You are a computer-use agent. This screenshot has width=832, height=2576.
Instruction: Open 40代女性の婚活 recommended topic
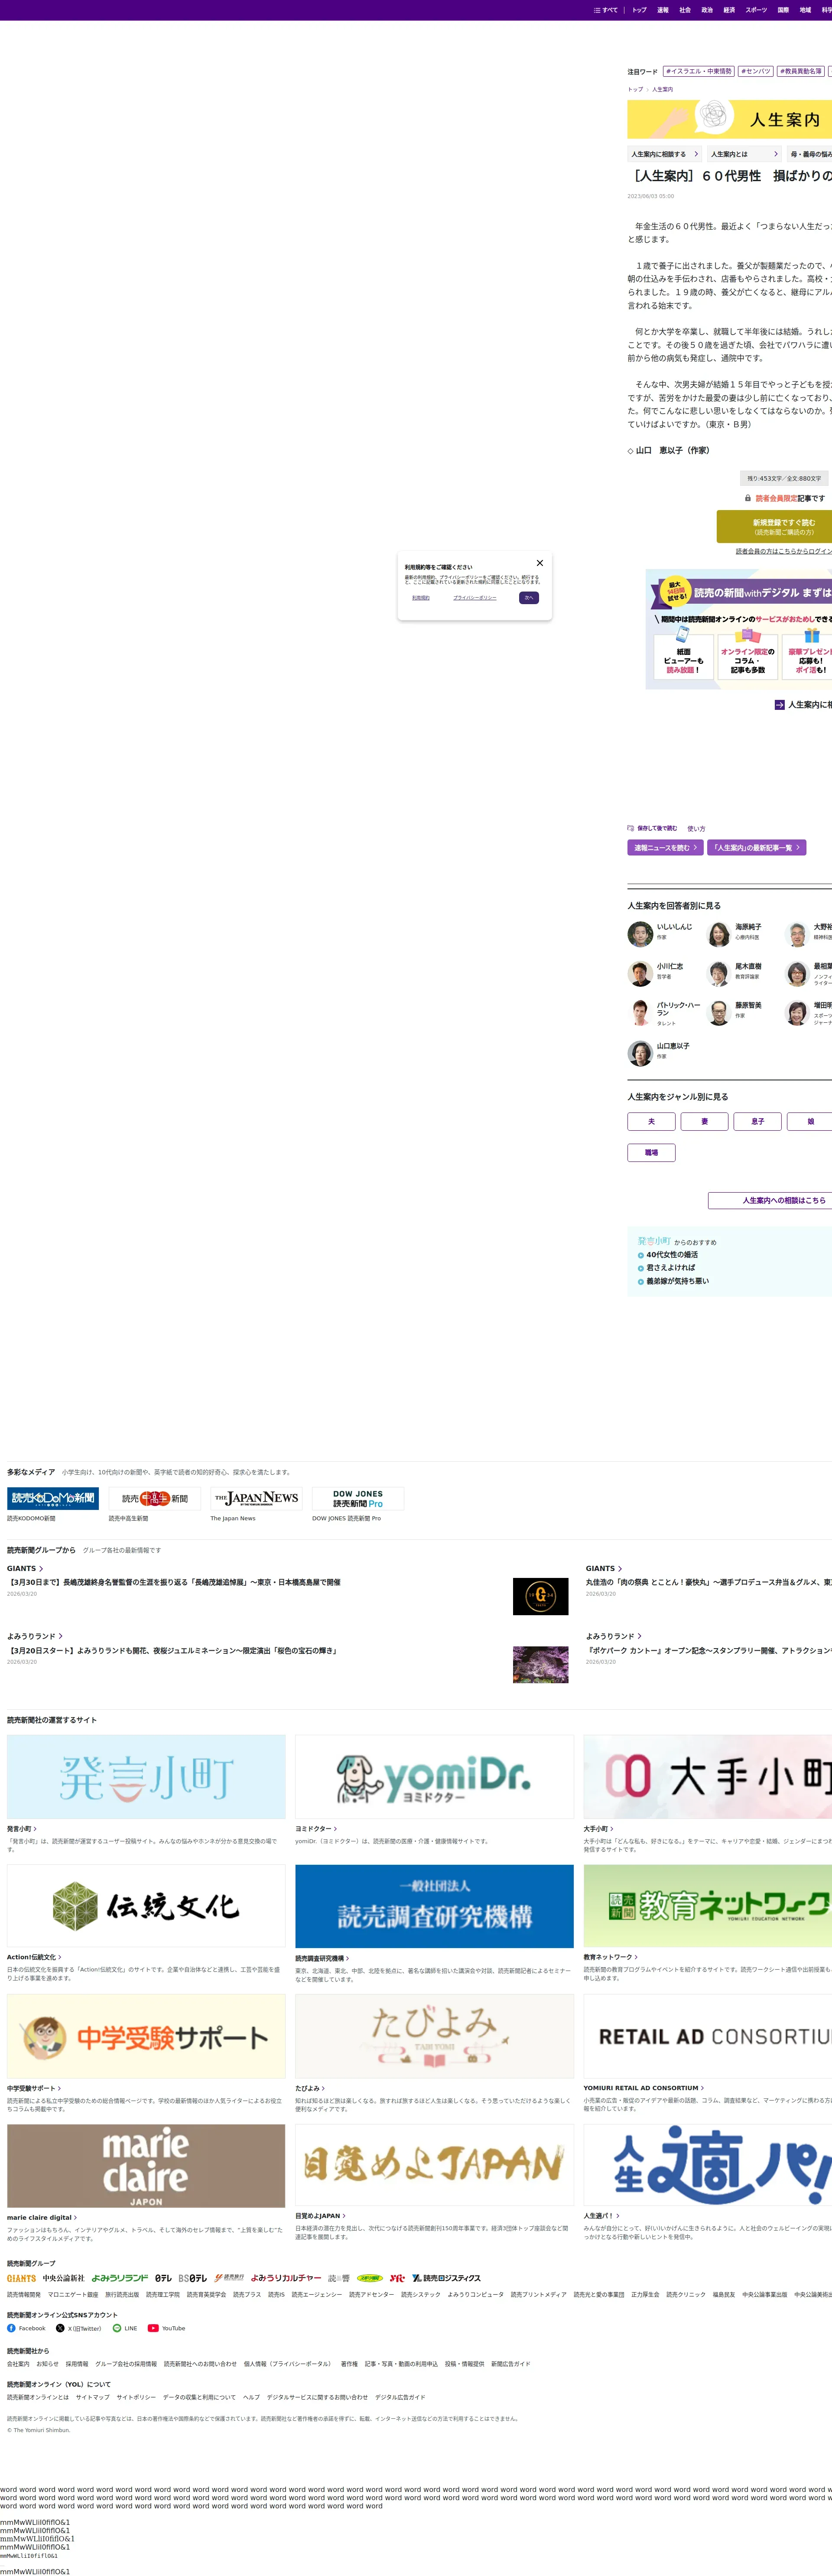tap(672, 1255)
